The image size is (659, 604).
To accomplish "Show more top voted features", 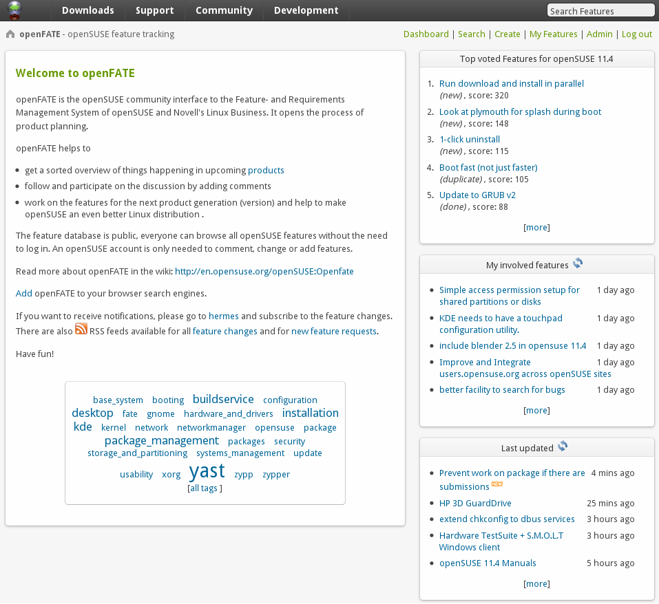I will 536,228.
